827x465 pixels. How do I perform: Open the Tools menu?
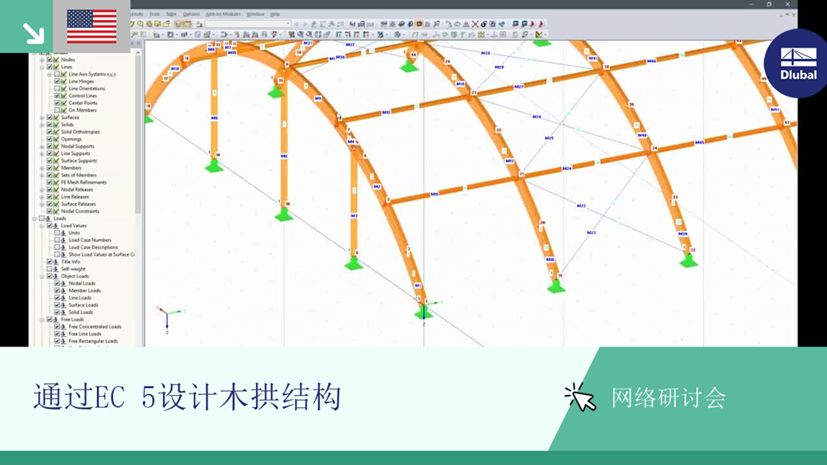pos(154,14)
